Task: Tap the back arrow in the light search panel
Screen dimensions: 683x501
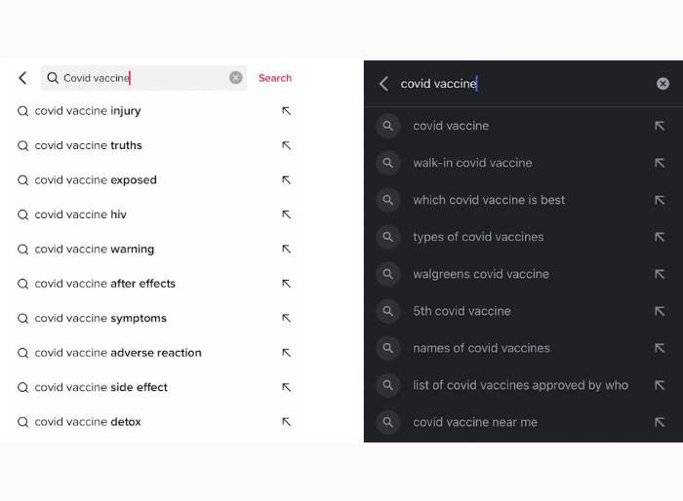Action: [x=22, y=78]
